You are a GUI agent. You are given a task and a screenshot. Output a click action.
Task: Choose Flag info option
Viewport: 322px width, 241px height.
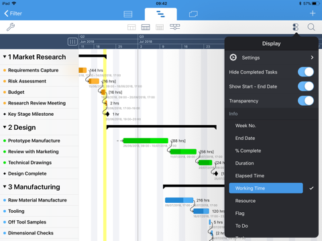click(239, 214)
